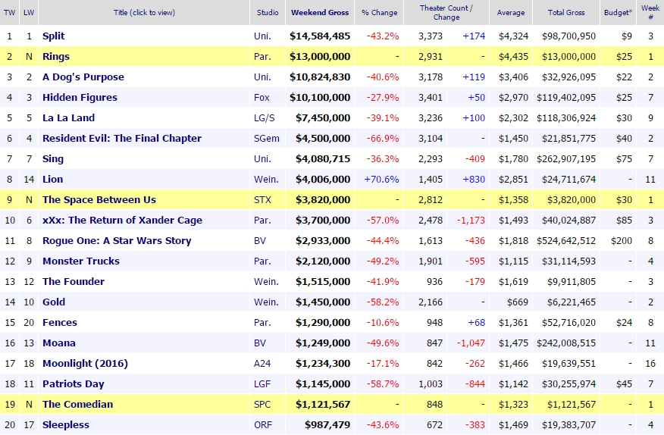Open the Split movie page
This screenshot has width=664, height=435.
coord(53,36)
